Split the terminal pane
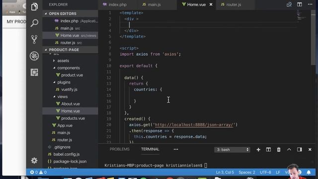This screenshot has height=179, width=318. [x=268, y=150]
